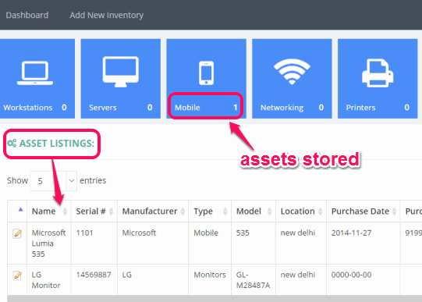Click the Mobile phone icon
The width and height of the screenshot is (422, 302).
(x=206, y=73)
